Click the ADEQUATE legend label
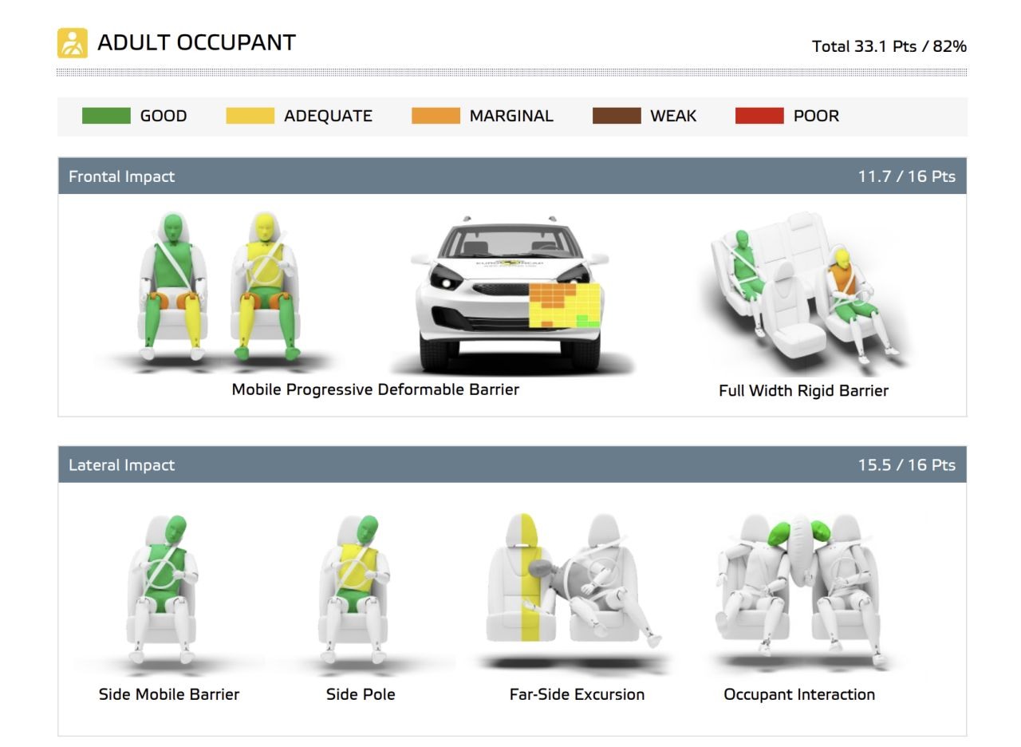 point(328,116)
